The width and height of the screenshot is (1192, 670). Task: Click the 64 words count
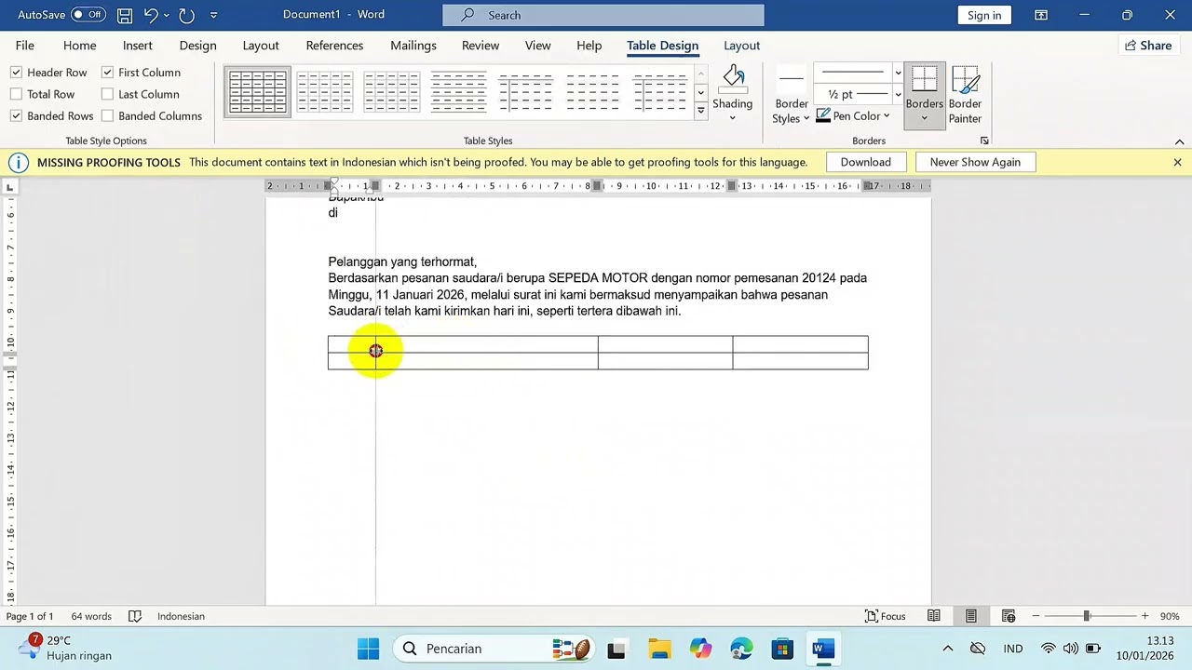point(91,616)
